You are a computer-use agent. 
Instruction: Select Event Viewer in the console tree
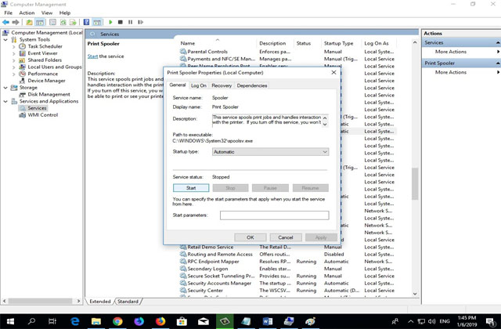click(x=42, y=53)
